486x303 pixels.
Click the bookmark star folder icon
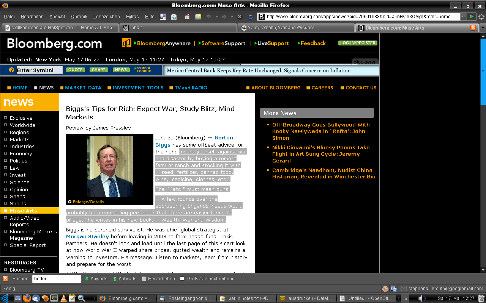(198, 17)
